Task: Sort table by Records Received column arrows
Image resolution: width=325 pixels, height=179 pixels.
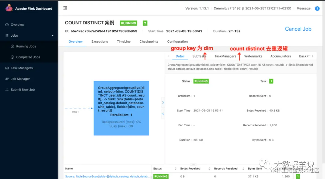Action: coord(243,169)
